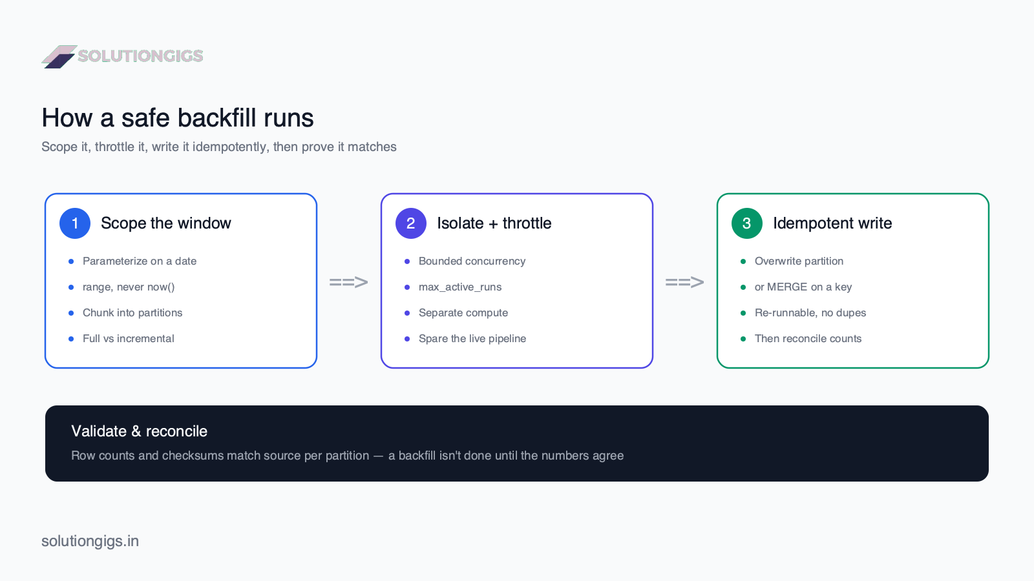1034x581 pixels.
Task: Click the arrow between step 1 and step 2
Action: coord(349,282)
